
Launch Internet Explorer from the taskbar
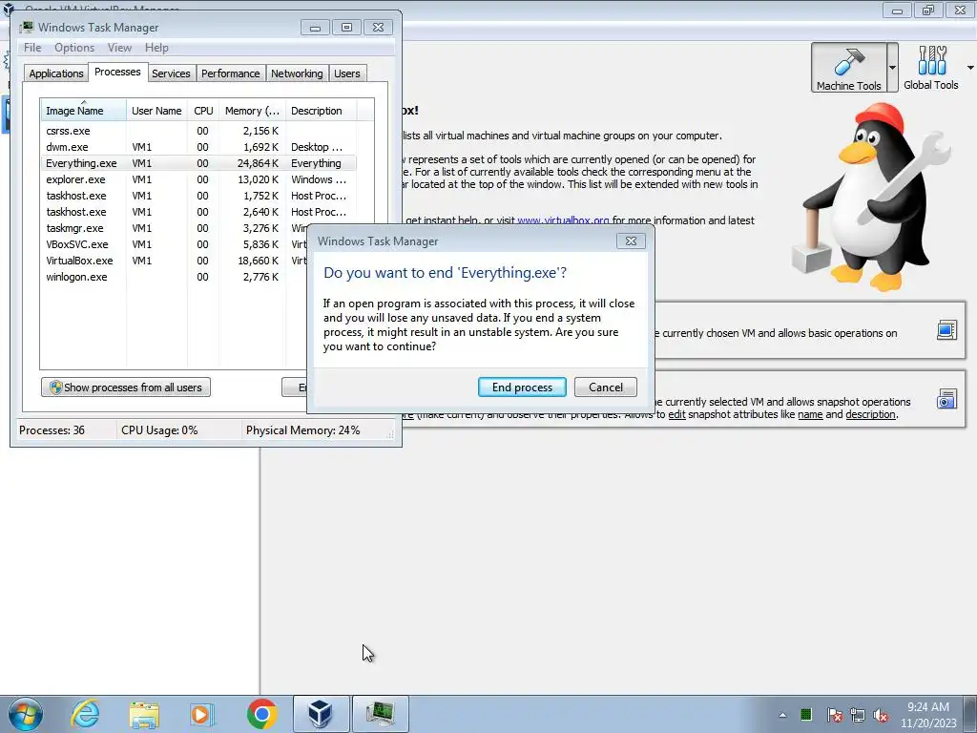click(x=85, y=714)
